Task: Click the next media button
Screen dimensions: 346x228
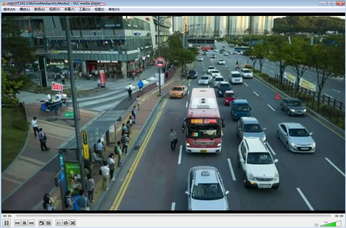Action: click(32, 223)
